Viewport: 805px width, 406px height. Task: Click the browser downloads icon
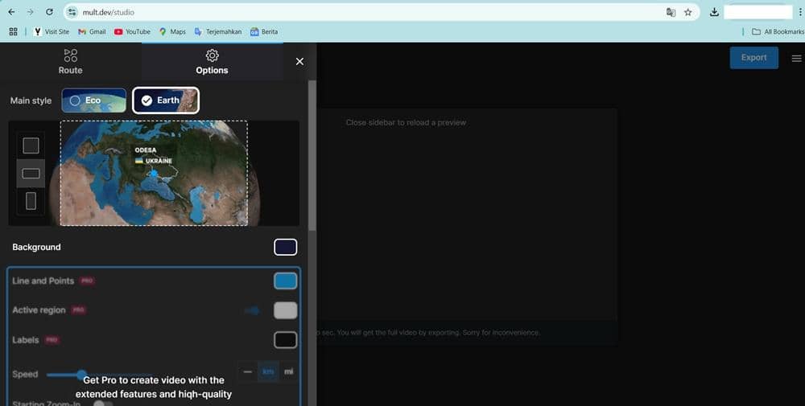pos(714,12)
